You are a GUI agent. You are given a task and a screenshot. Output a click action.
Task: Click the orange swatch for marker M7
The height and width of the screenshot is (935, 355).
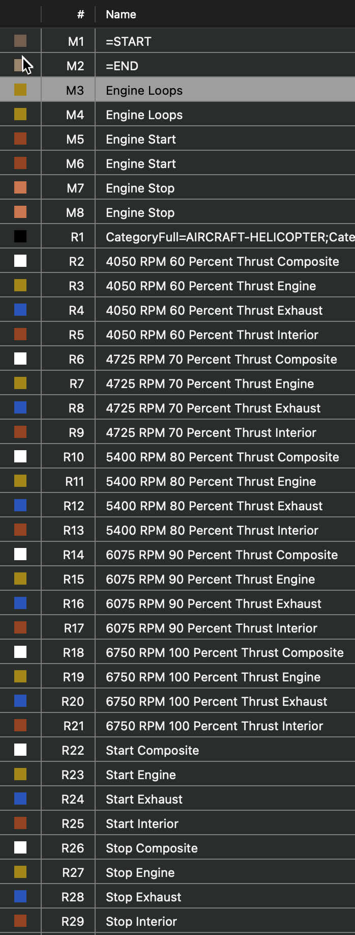pos(20,188)
